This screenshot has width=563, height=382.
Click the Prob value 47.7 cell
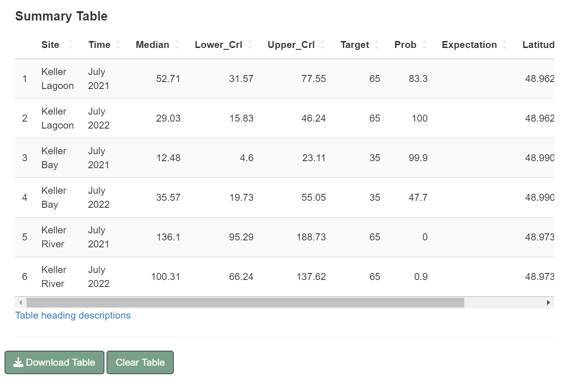[418, 198]
